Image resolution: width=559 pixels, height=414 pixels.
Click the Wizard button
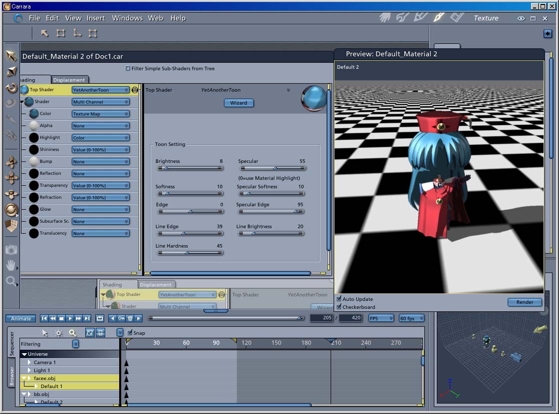tap(238, 103)
